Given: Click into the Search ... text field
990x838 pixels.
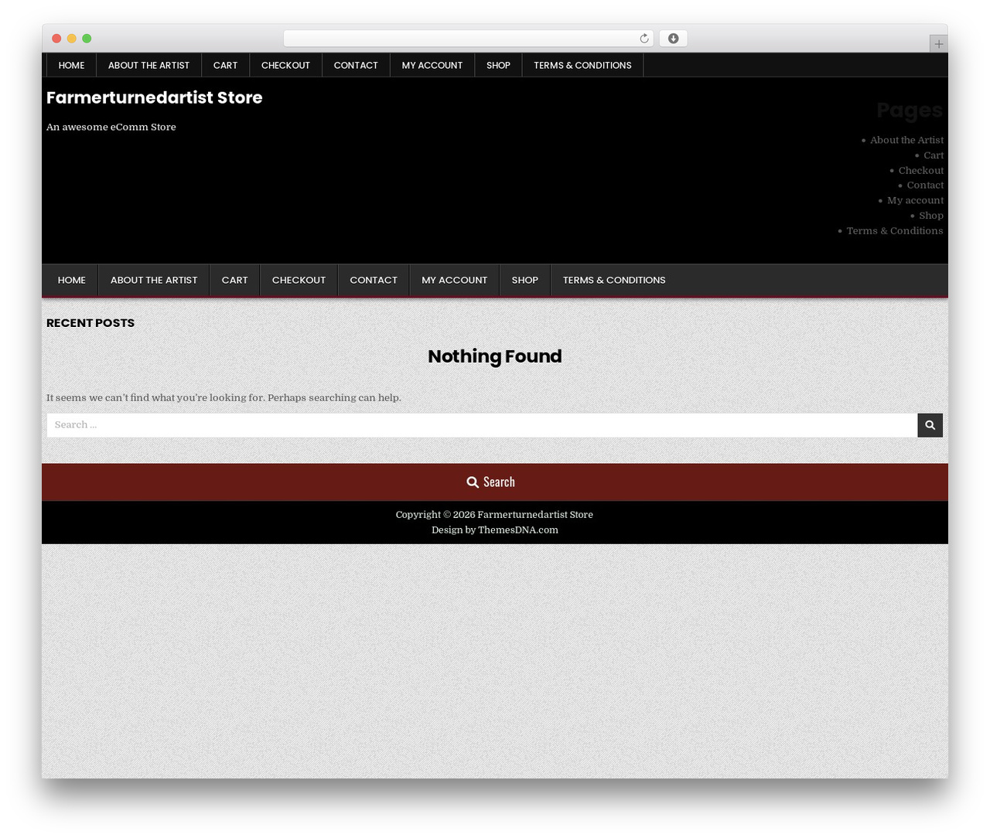Looking at the screenshot, I should click(482, 425).
